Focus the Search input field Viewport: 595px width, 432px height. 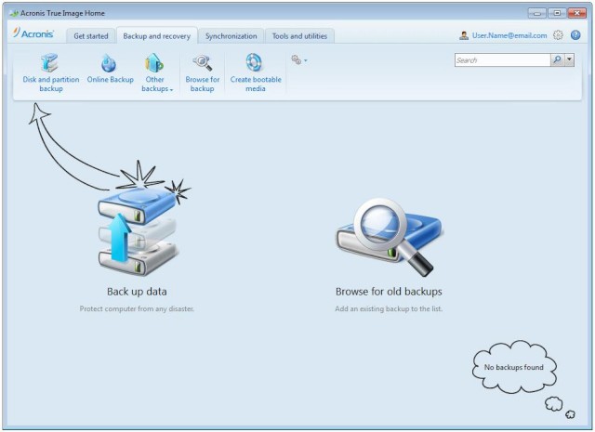coord(502,60)
